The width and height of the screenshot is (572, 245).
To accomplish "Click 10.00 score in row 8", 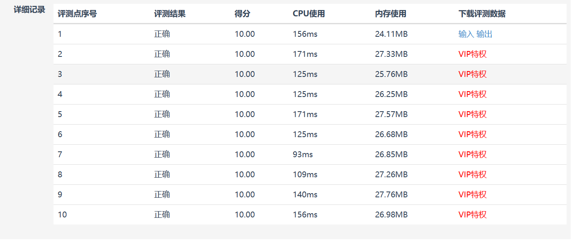I will [245, 175].
